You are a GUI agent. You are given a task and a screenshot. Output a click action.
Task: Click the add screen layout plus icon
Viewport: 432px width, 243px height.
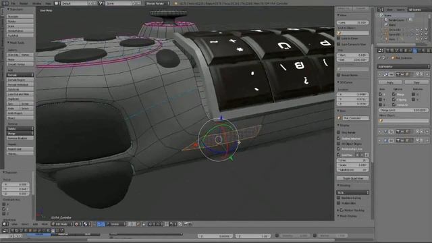click(x=90, y=3)
